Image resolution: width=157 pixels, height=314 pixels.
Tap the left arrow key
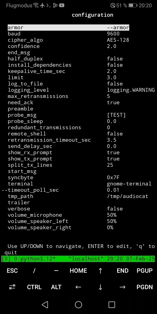point(78,287)
